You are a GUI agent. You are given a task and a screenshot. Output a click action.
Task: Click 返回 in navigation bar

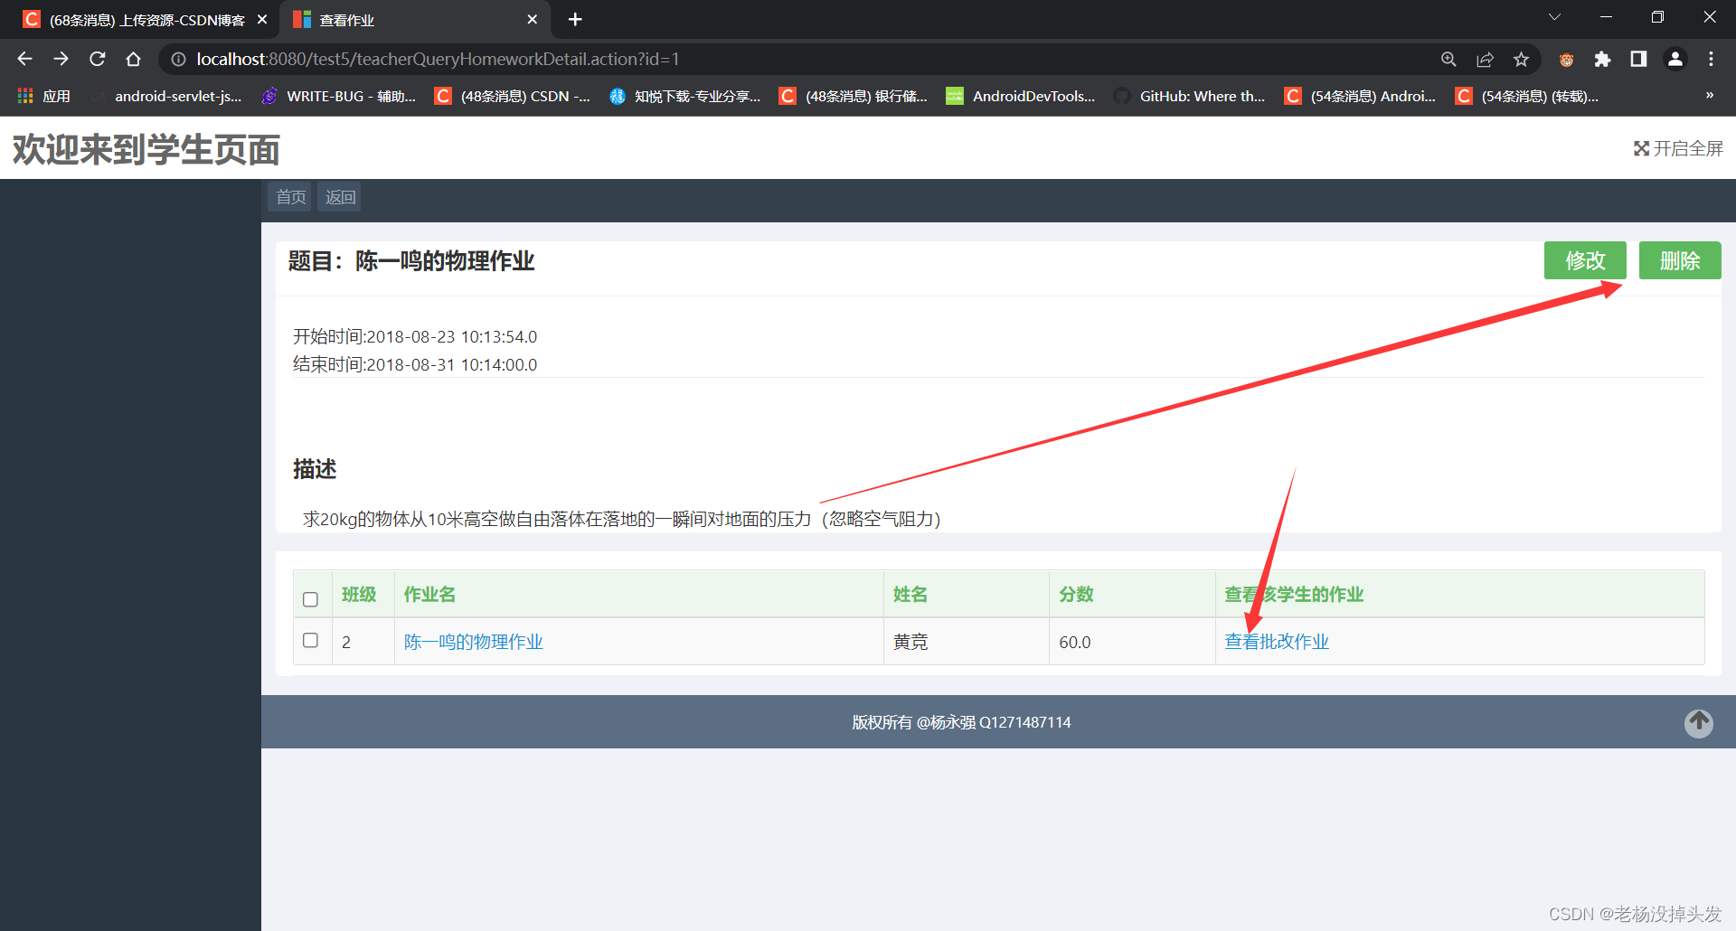point(340,197)
